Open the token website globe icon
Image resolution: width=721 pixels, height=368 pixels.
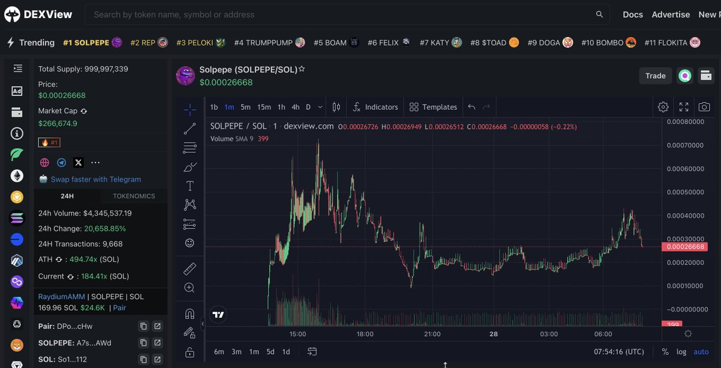[44, 163]
